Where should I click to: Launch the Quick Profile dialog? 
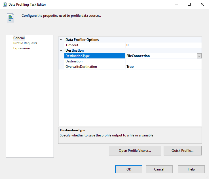(183, 151)
